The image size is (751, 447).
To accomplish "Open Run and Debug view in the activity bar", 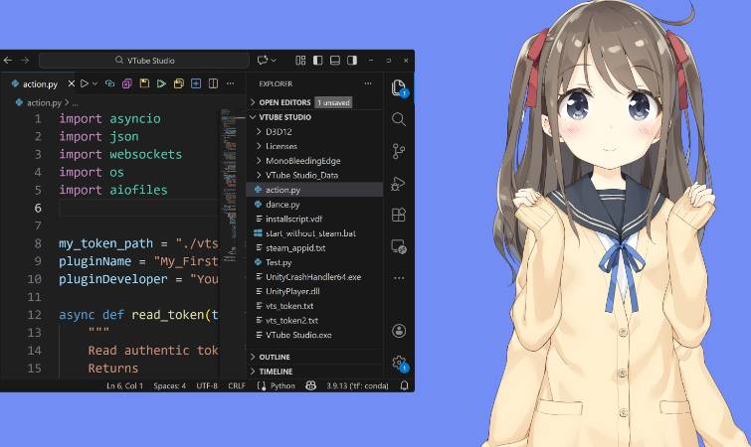I will tap(398, 184).
